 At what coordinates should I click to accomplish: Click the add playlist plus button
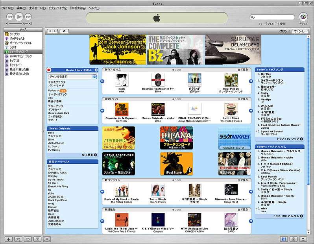coord(9,239)
